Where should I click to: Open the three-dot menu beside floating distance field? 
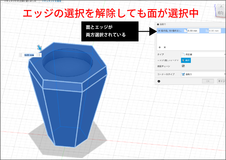(39, 55)
